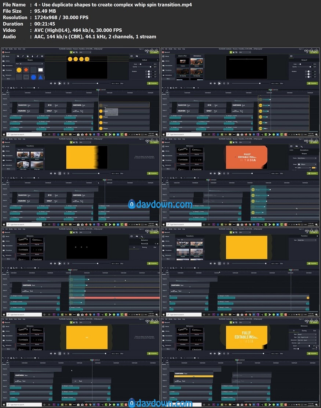This screenshot has height=408, width=321.
Task: Open Edit menu in 00:04:50 frame
Action: point(166,49)
